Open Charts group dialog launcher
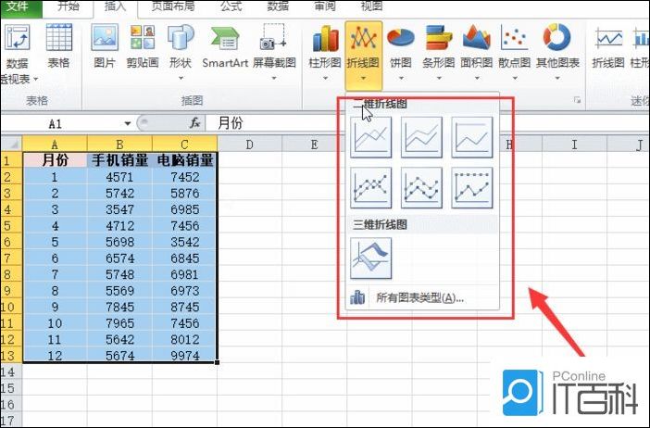 (577, 100)
